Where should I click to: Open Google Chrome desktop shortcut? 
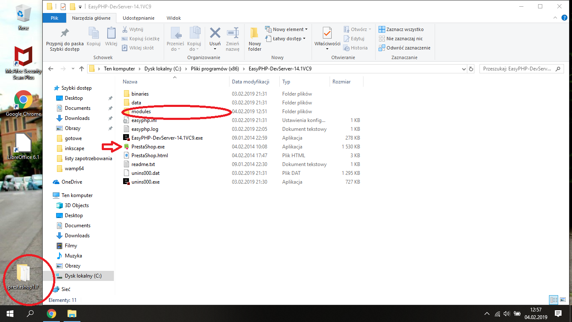(x=23, y=104)
